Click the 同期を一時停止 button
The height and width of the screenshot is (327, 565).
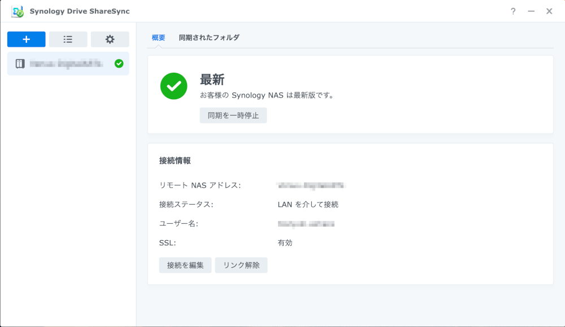[233, 116]
